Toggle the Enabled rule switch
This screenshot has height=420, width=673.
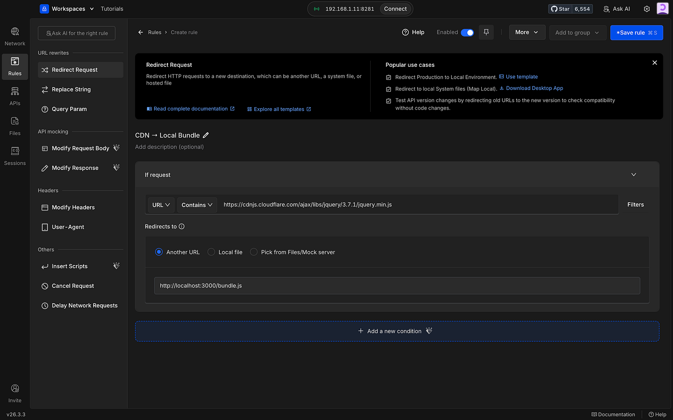point(467,33)
